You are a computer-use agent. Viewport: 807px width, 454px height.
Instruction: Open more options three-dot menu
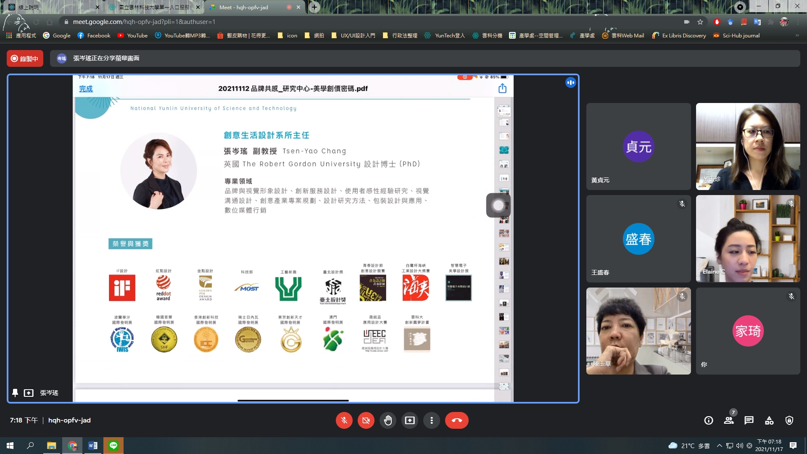coord(432,420)
